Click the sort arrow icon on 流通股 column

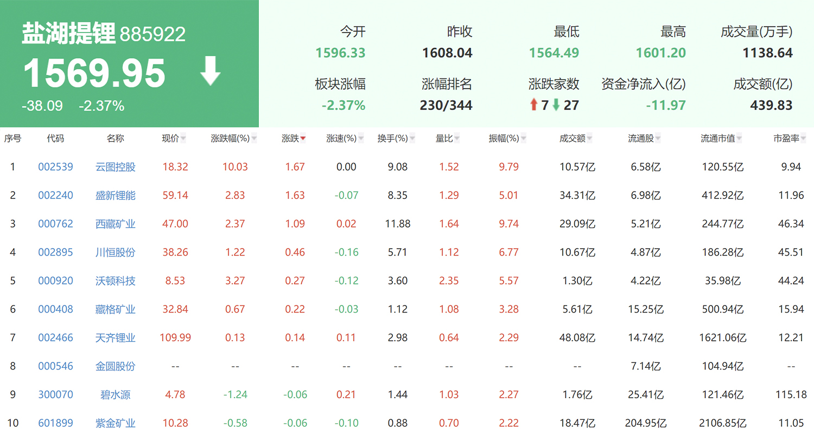click(657, 138)
